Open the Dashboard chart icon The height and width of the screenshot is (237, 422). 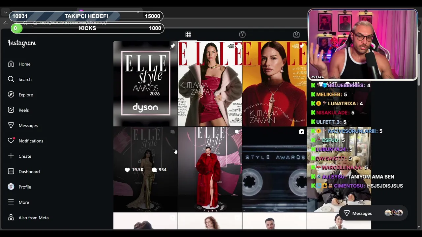[x=11, y=171]
